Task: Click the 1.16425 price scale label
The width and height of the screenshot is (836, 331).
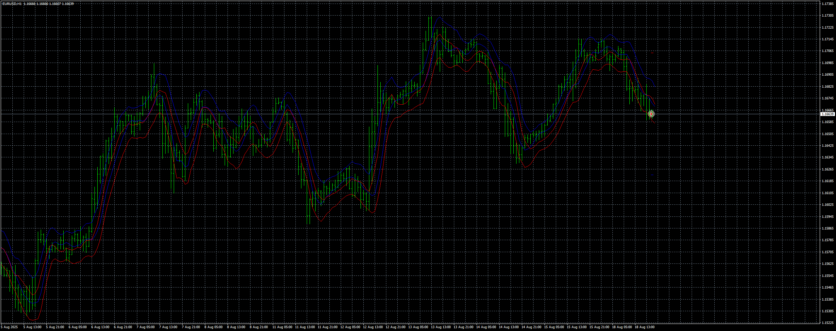Action: [x=828, y=146]
